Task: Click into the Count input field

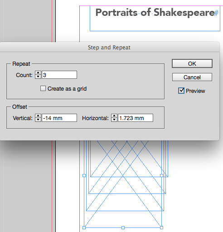Action: pyautogui.click(x=59, y=75)
